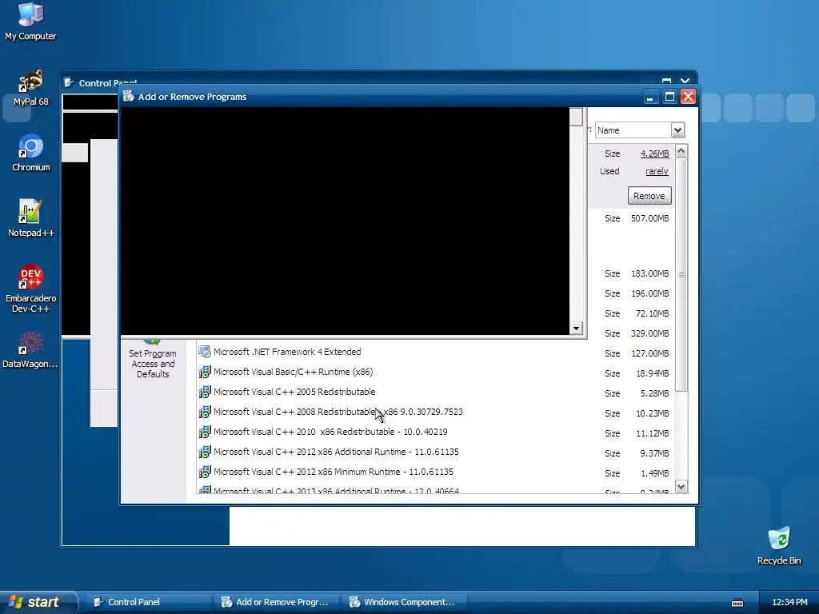Image resolution: width=819 pixels, height=614 pixels.
Task: Select Microsoft Visual Basic/C++ Runtime (x86)
Action: point(434,372)
